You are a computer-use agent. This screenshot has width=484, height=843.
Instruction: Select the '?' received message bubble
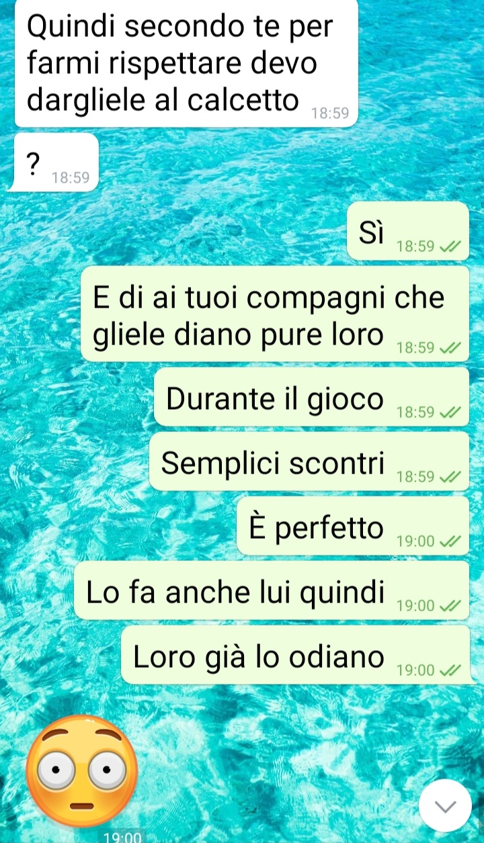click(x=56, y=161)
